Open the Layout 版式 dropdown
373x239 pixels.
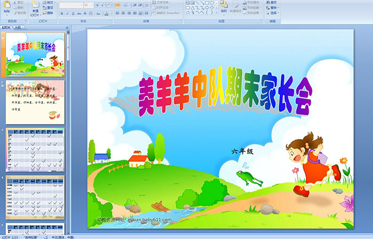point(49,2)
